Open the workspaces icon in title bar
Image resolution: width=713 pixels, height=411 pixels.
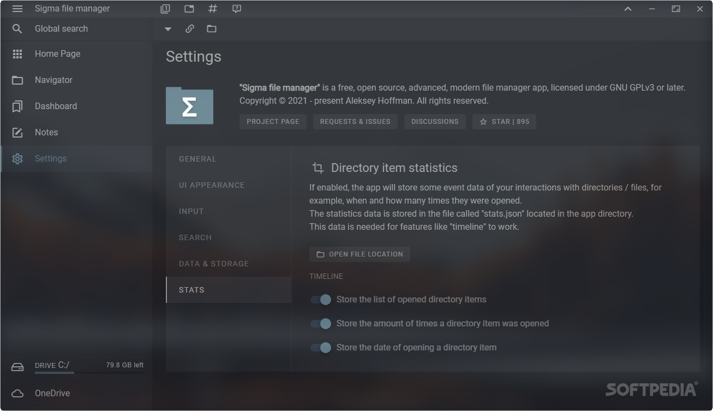pos(165,9)
